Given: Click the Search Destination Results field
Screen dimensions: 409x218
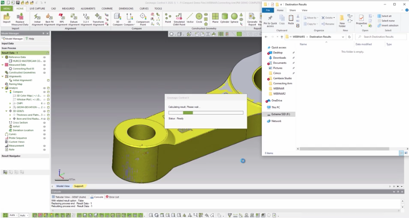Looking at the screenshot, I should pos(380,37).
